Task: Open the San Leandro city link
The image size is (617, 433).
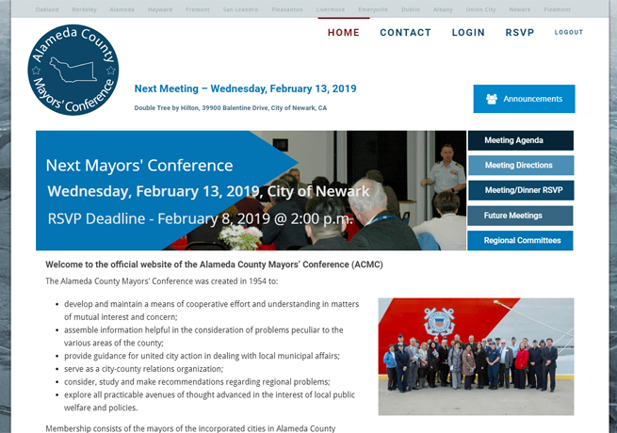Action: point(240,9)
